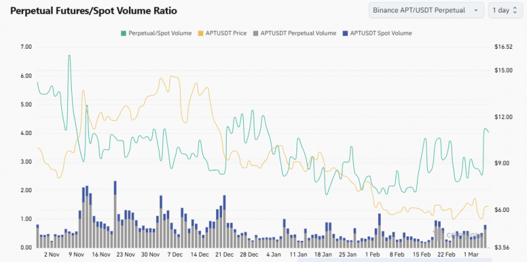Click the 0.00 left axis value
Image resolution: width=527 pixels, height=262 pixels.
pos(26,248)
